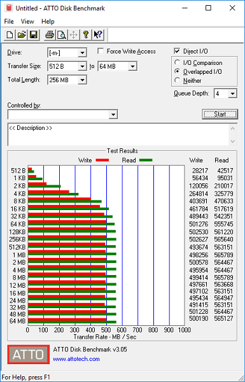Print results with the printer icon
This screenshot has width=245, height=382.
[50, 35]
